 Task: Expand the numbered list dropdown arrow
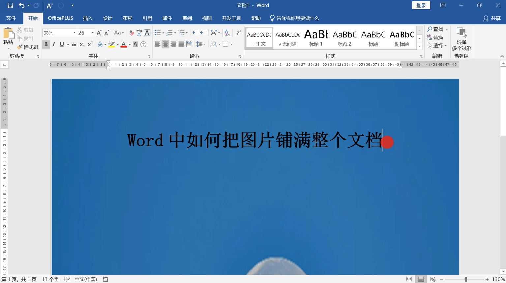[175, 33]
